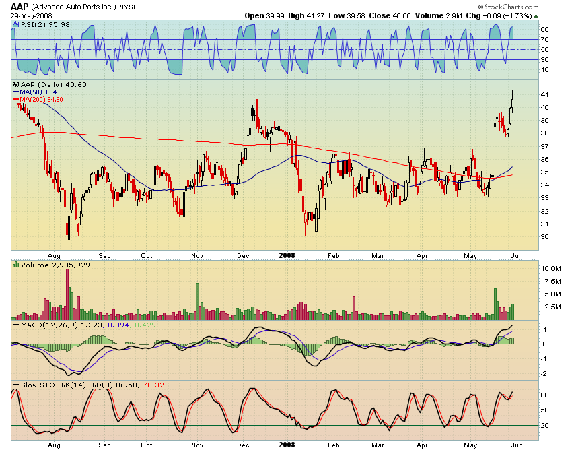Select the blue MA(50) legend line swatch

pos(16,92)
